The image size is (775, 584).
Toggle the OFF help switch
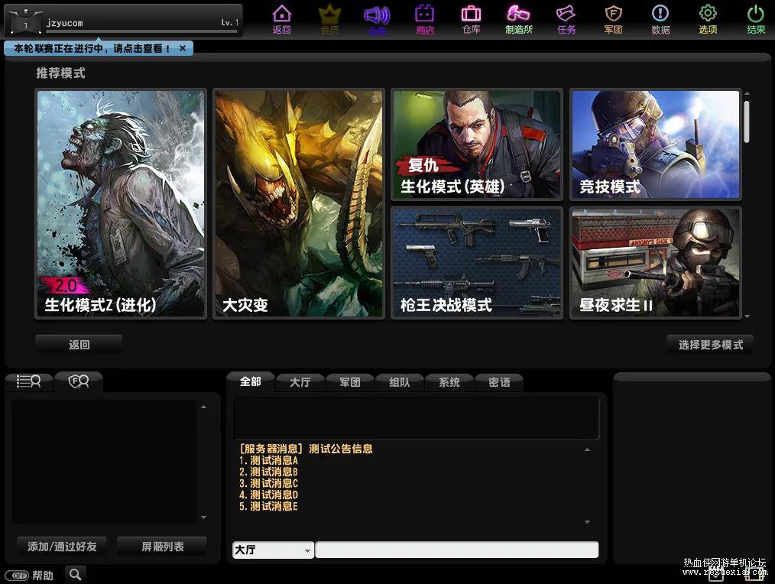coord(18,576)
